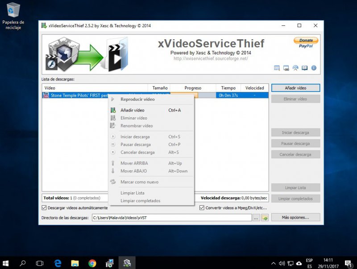Image resolution: width=357 pixels, height=269 pixels.
Task: Click the Donate PayPal button
Action: 306,43
